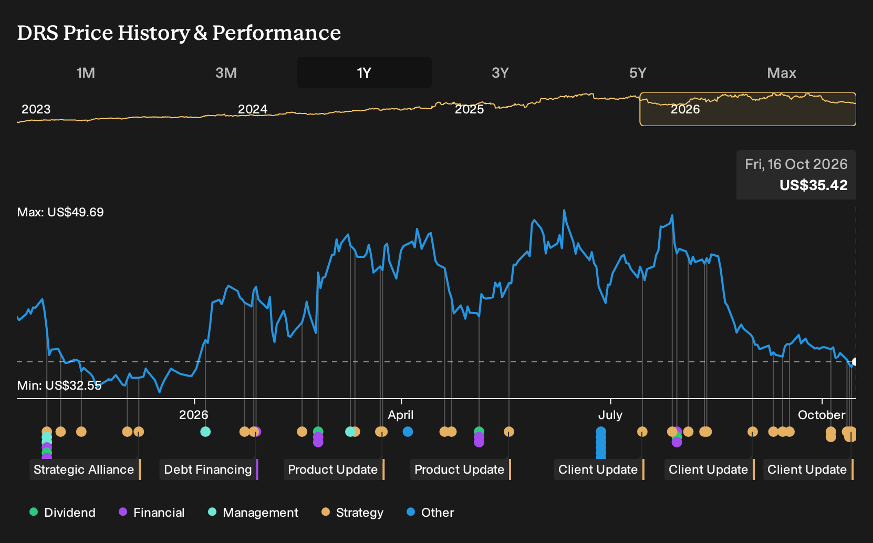Select the blue Other event dot near April
Image resolution: width=873 pixels, height=543 pixels.
(x=408, y=432)
